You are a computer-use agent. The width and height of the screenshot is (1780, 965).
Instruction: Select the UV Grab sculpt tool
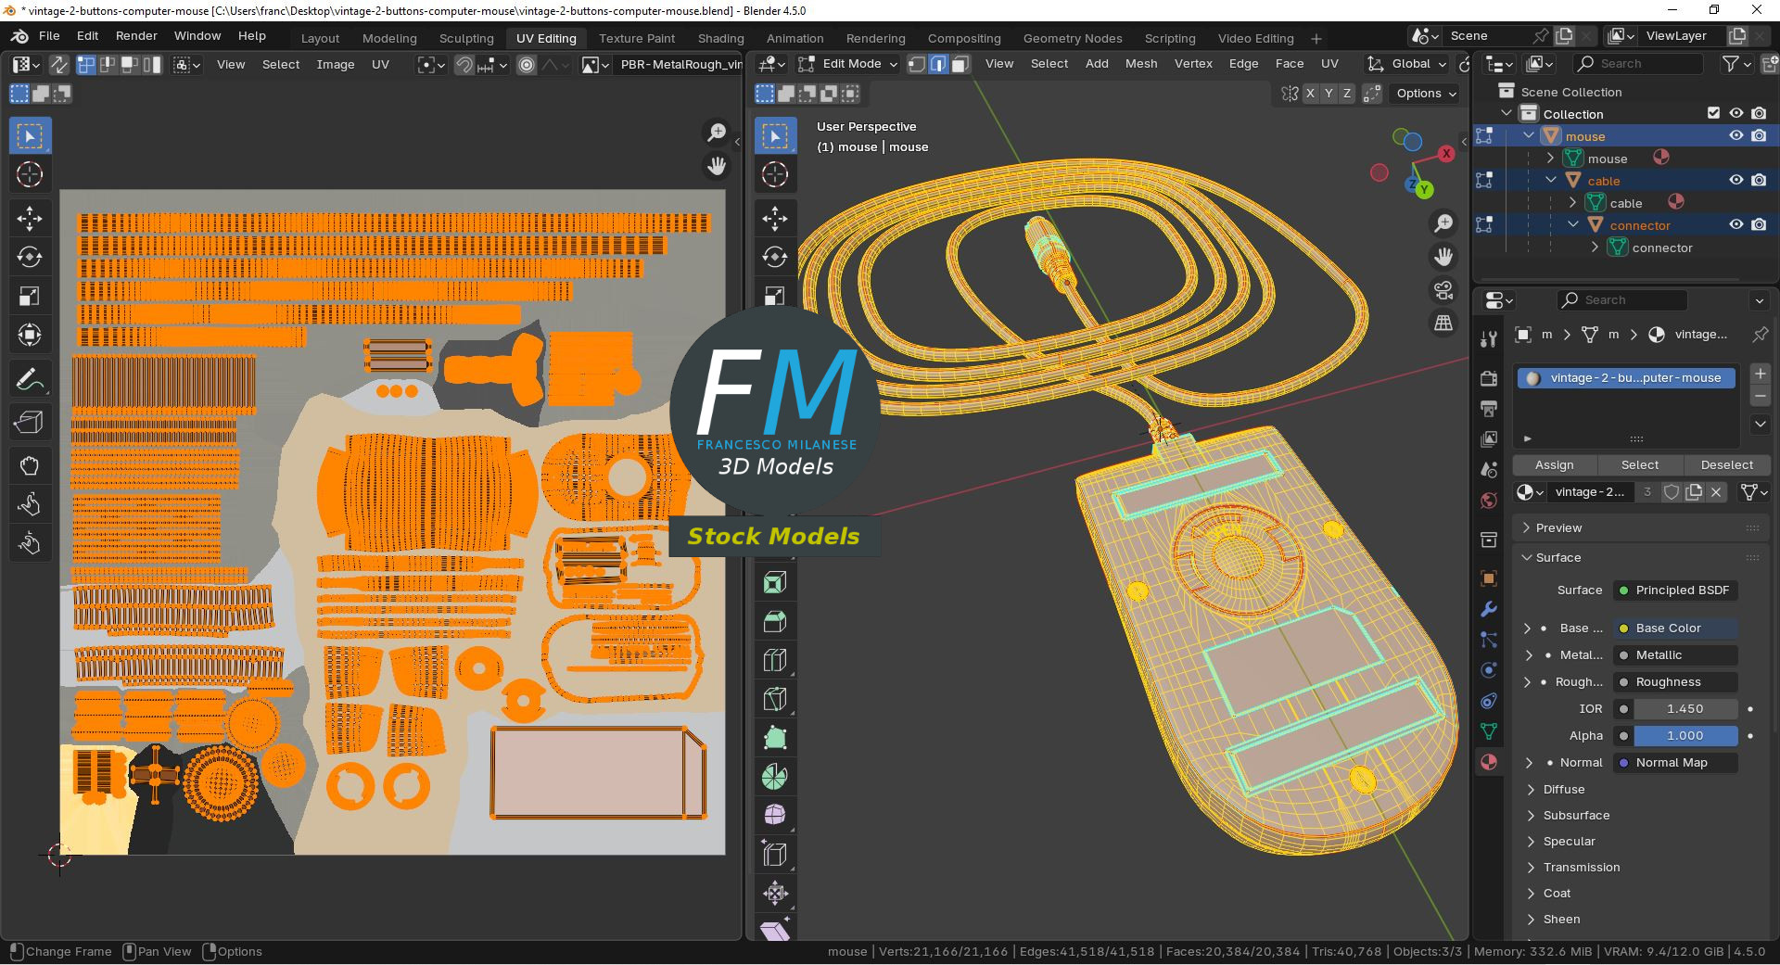pos(30,465)
